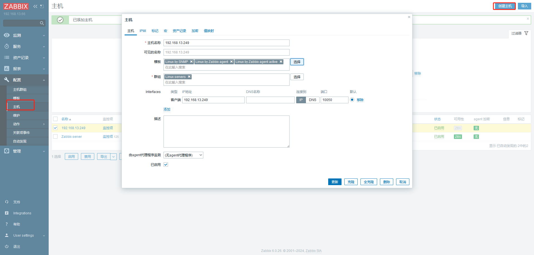The height and width of the screenshot is (255, 534).
Task: Expand the 监测 monitoring menu
Action: tap(24, 35)
